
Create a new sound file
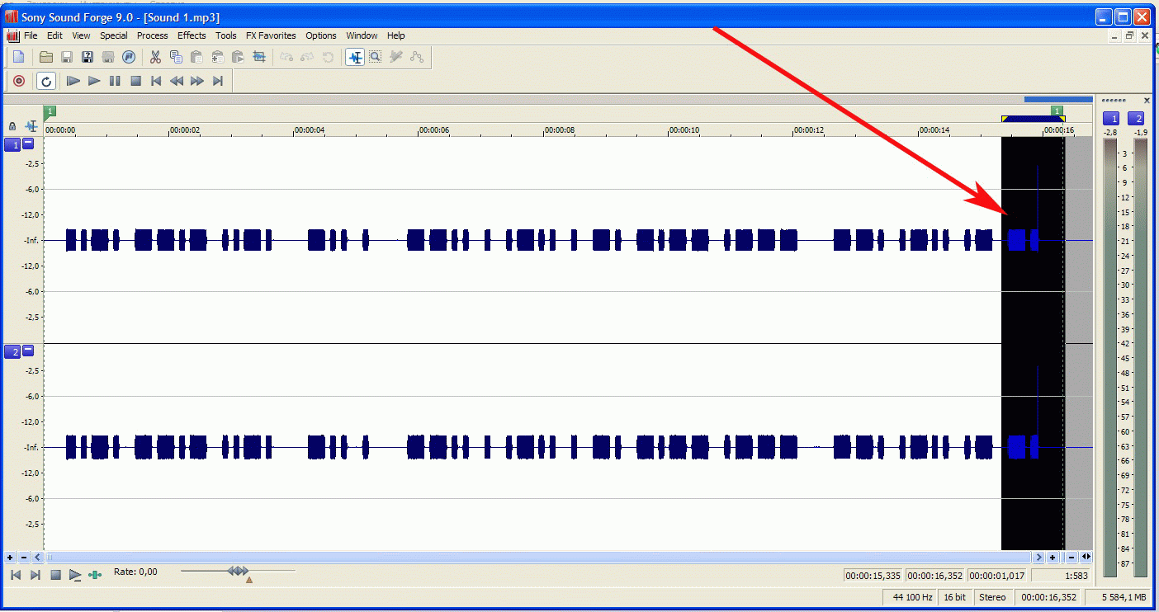click(18, 57)
